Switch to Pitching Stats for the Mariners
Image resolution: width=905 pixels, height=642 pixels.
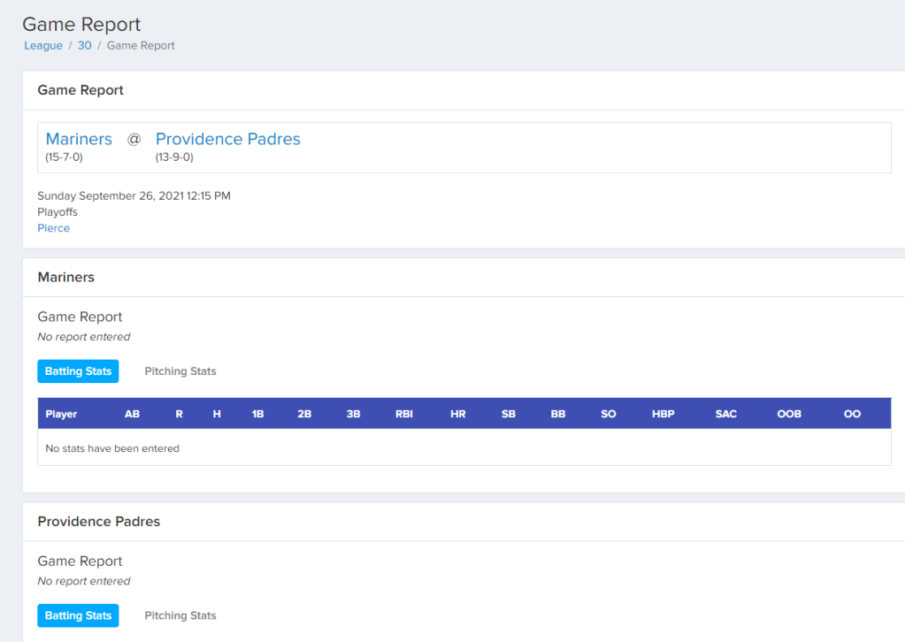(x=180, y=371)
